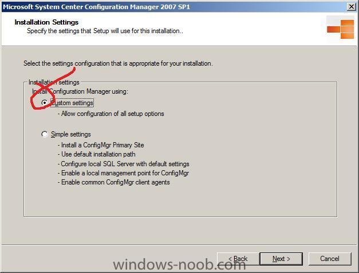The width and height of the screenshot is (359, 273).
Task: Click the 'Select the settings configuration' instruction
Action: click(x=118, y=63)
